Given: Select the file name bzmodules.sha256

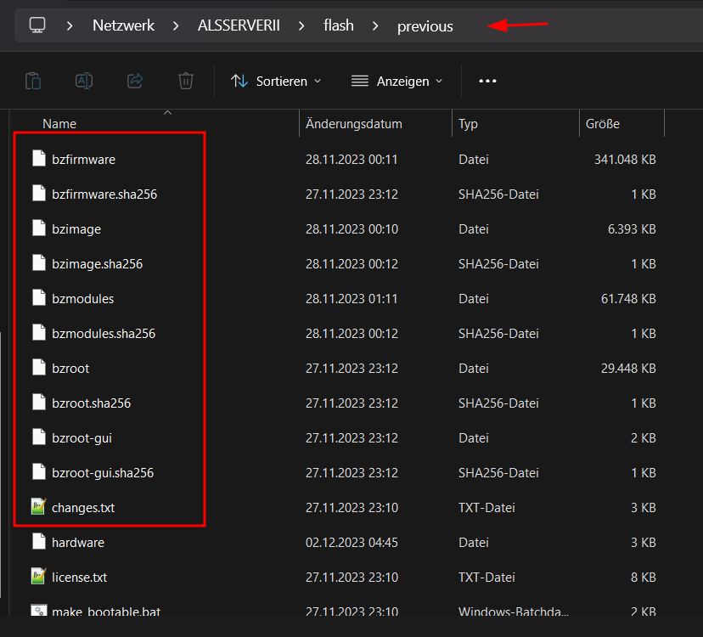Looking at the screenshot, I should click(104, 334).
